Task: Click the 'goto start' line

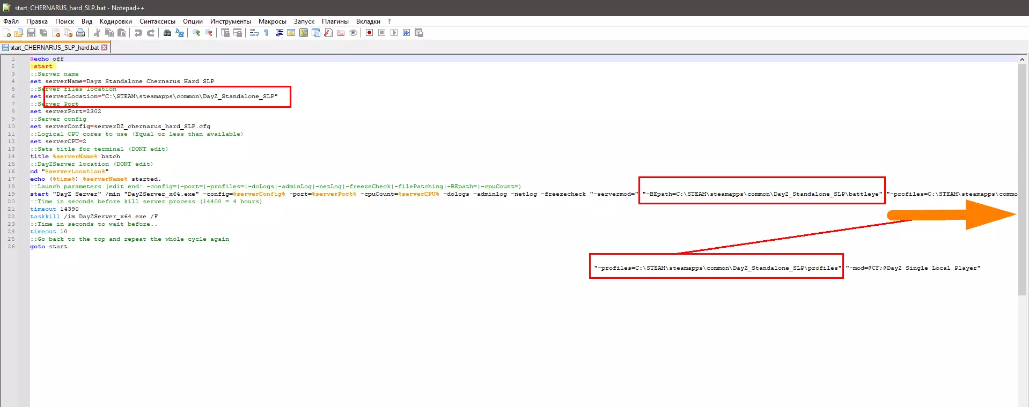Action: pos(49,247)
